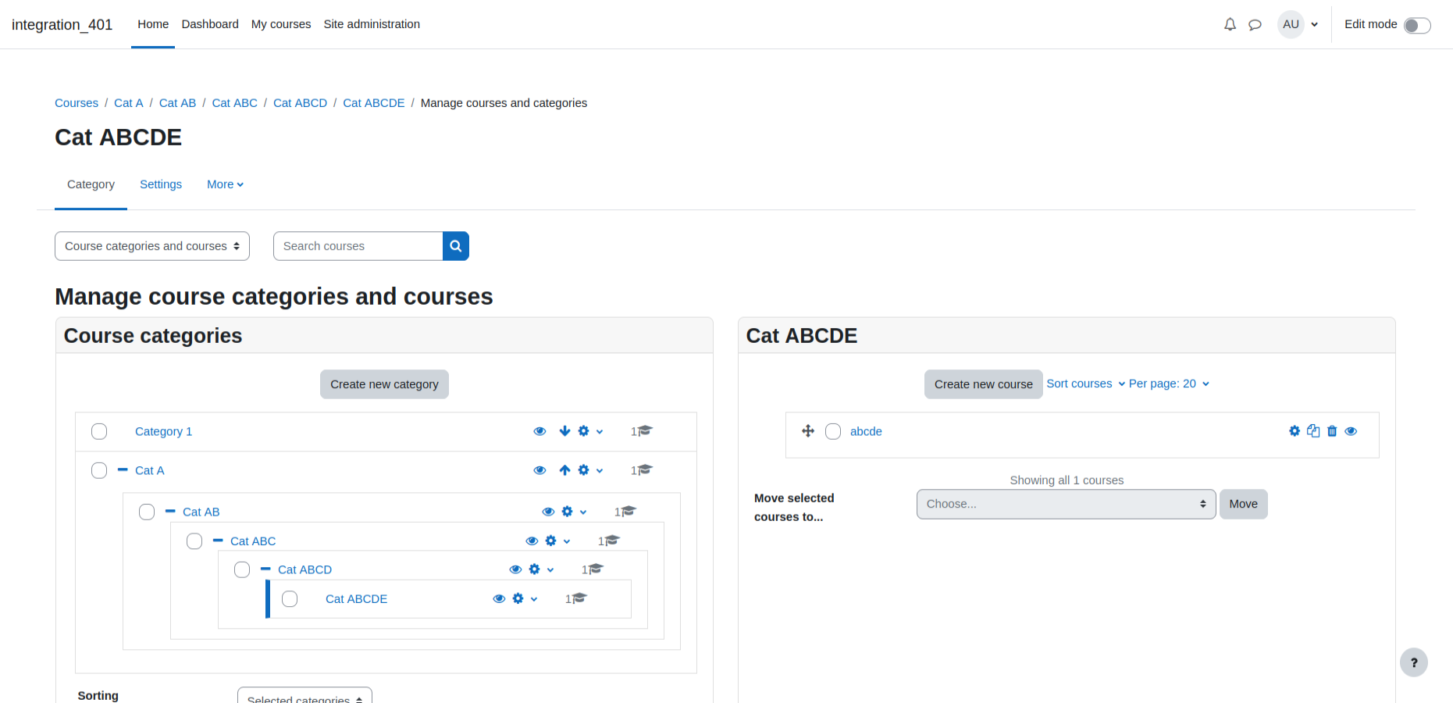This screenshot has height=703, width=1453.
Task: Open the More tab dropdown
Action: coord(225,184)
